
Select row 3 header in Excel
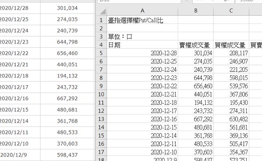(101, 37)
